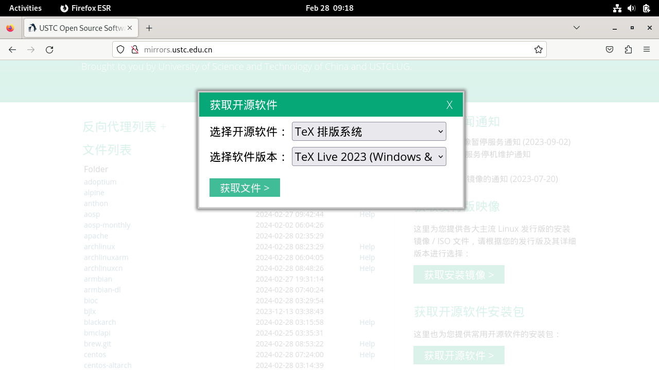
Task: Click timestamp 2024-02-28 08:23:29
Action: click(289, 247)
